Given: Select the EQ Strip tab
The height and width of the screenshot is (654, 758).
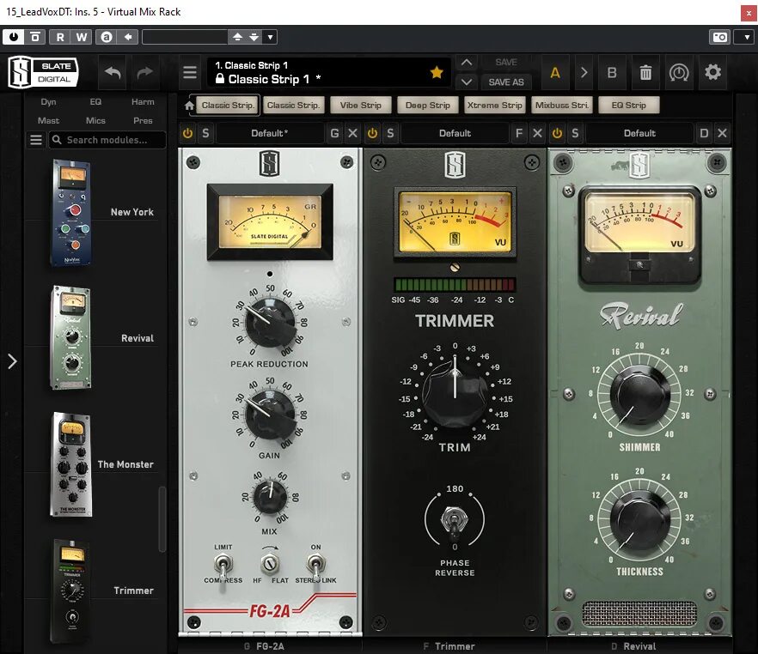Looking at the screenshot, I should pos(628,106).
